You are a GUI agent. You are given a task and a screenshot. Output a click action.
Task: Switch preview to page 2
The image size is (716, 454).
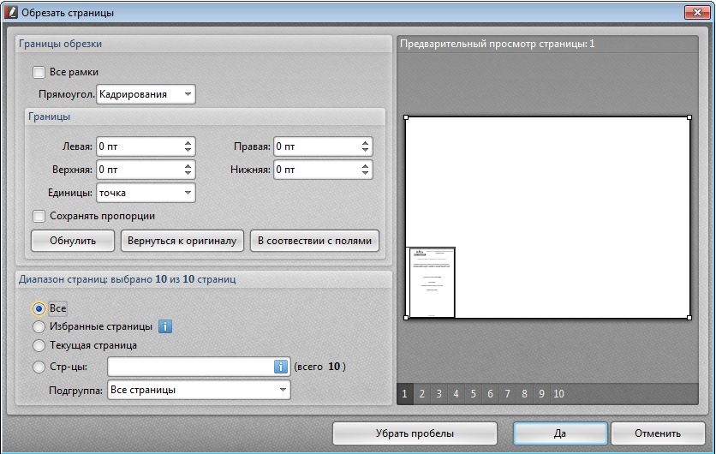(422, 394)
